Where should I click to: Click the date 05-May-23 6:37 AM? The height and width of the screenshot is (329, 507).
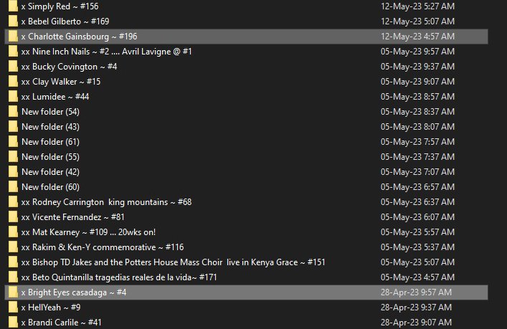[x=417, y=202]
